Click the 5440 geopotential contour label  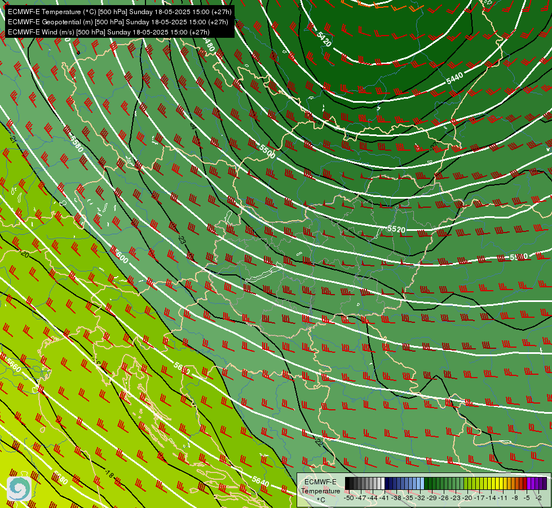(x=454, y=78)
